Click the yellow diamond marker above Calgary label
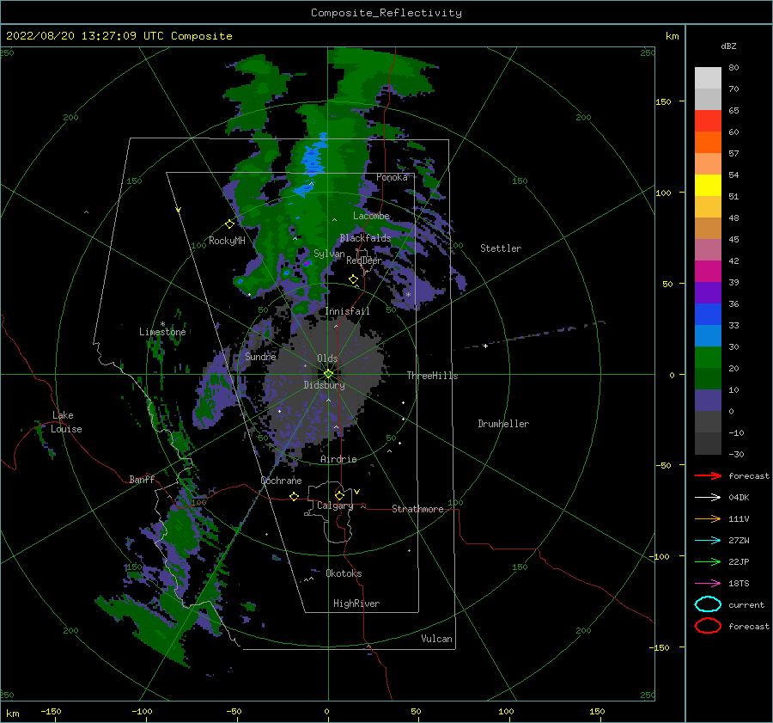Image resolution: width=773 pixels, height=723 pixels. pos(339,495)
